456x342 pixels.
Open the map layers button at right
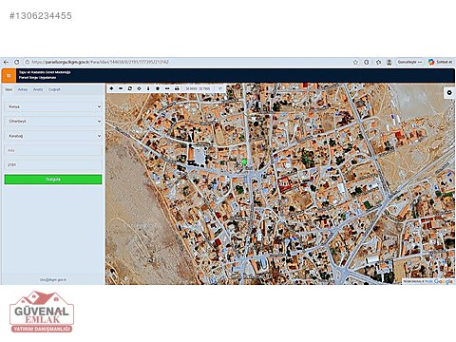(449, 92)
